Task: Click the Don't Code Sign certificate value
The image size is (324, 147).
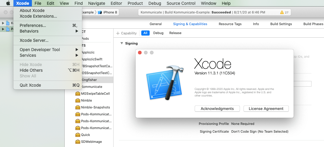Action: point(260,131)
